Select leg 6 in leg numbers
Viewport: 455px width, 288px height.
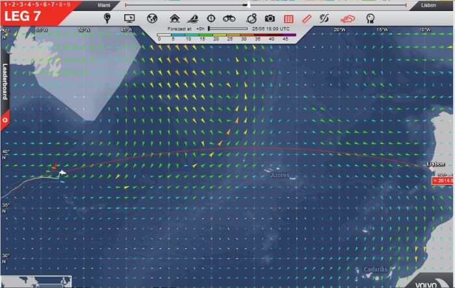45,4
